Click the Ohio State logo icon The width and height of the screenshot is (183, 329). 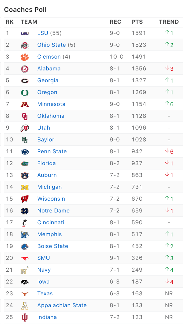click(25, 45)
